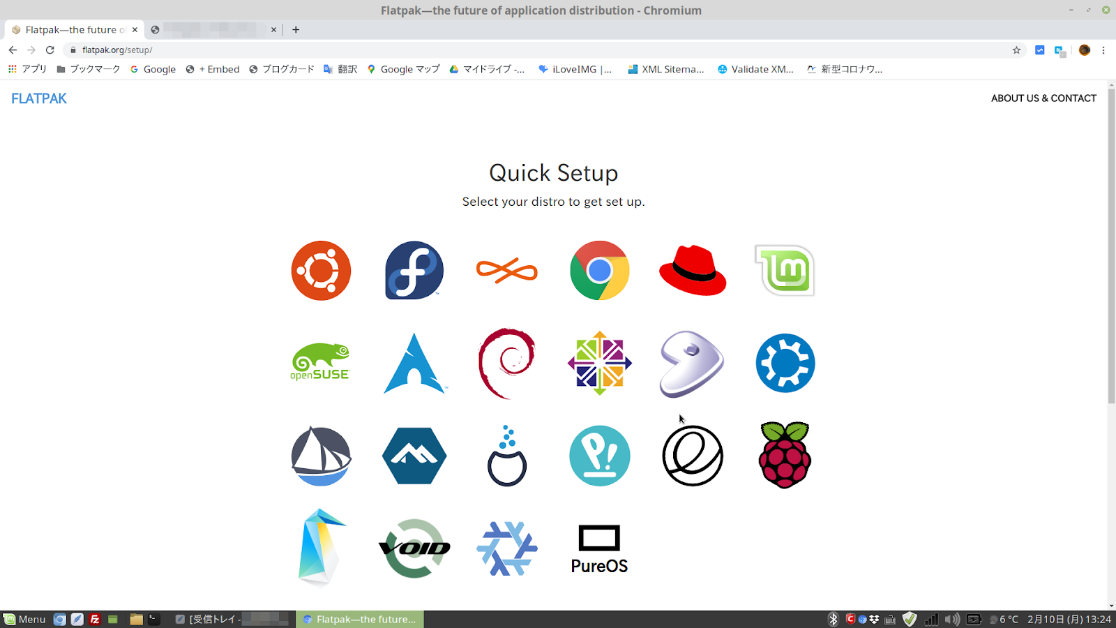The height and width of the screenshot is (628, 1116).
Task: Open the Mint Menu button
Action: click(24, 619)
